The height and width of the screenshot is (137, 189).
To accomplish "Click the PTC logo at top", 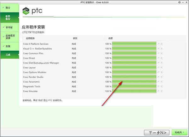I will (32, 11).
